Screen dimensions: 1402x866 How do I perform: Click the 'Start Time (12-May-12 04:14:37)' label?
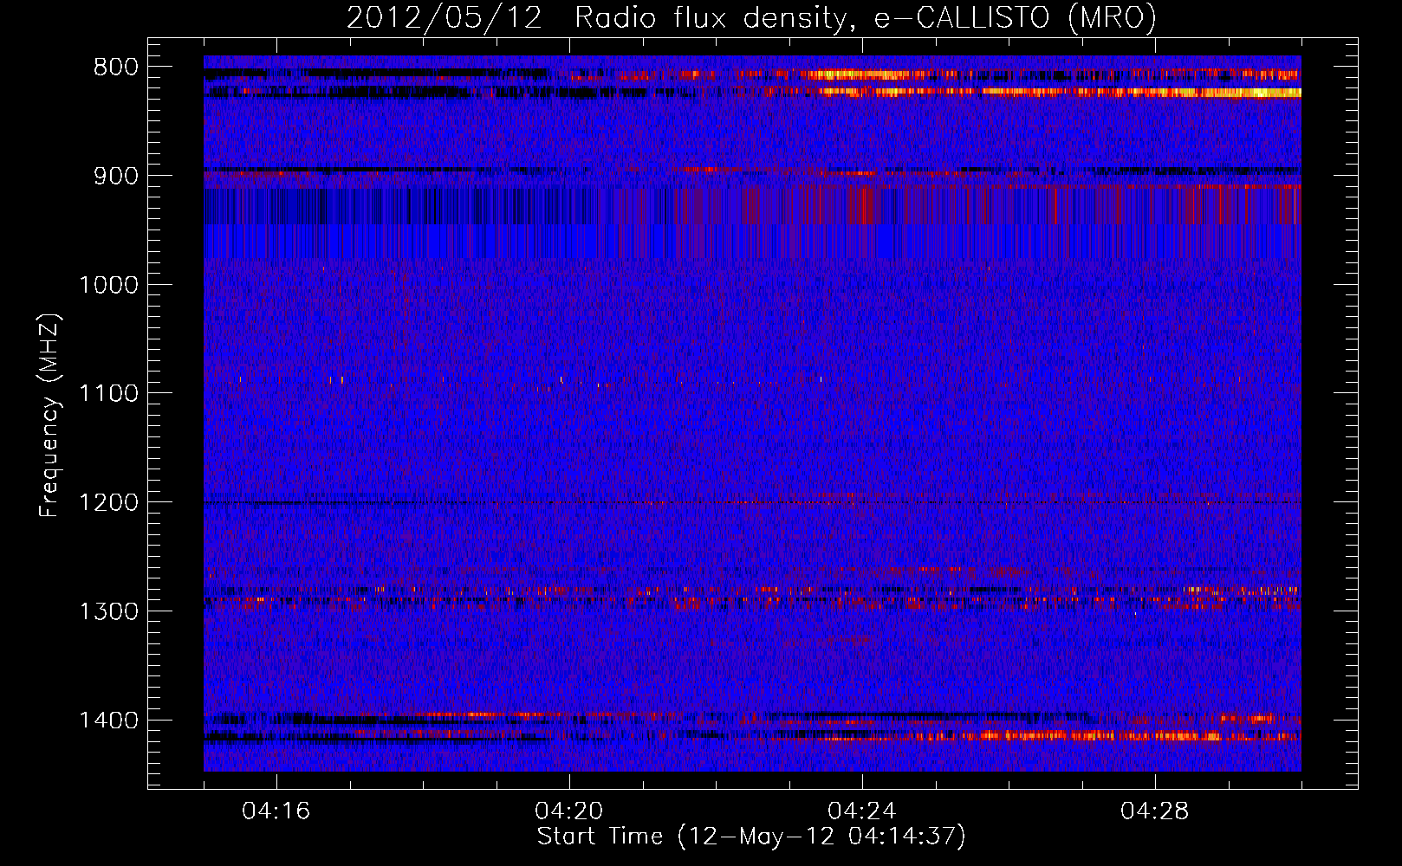(x=751, y=837)
